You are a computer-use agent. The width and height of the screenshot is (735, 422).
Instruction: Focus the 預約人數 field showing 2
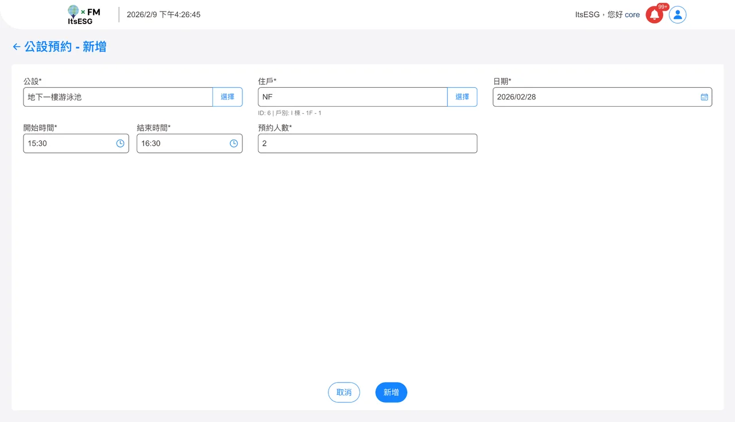pyautogui.click(x=367, y=144)
